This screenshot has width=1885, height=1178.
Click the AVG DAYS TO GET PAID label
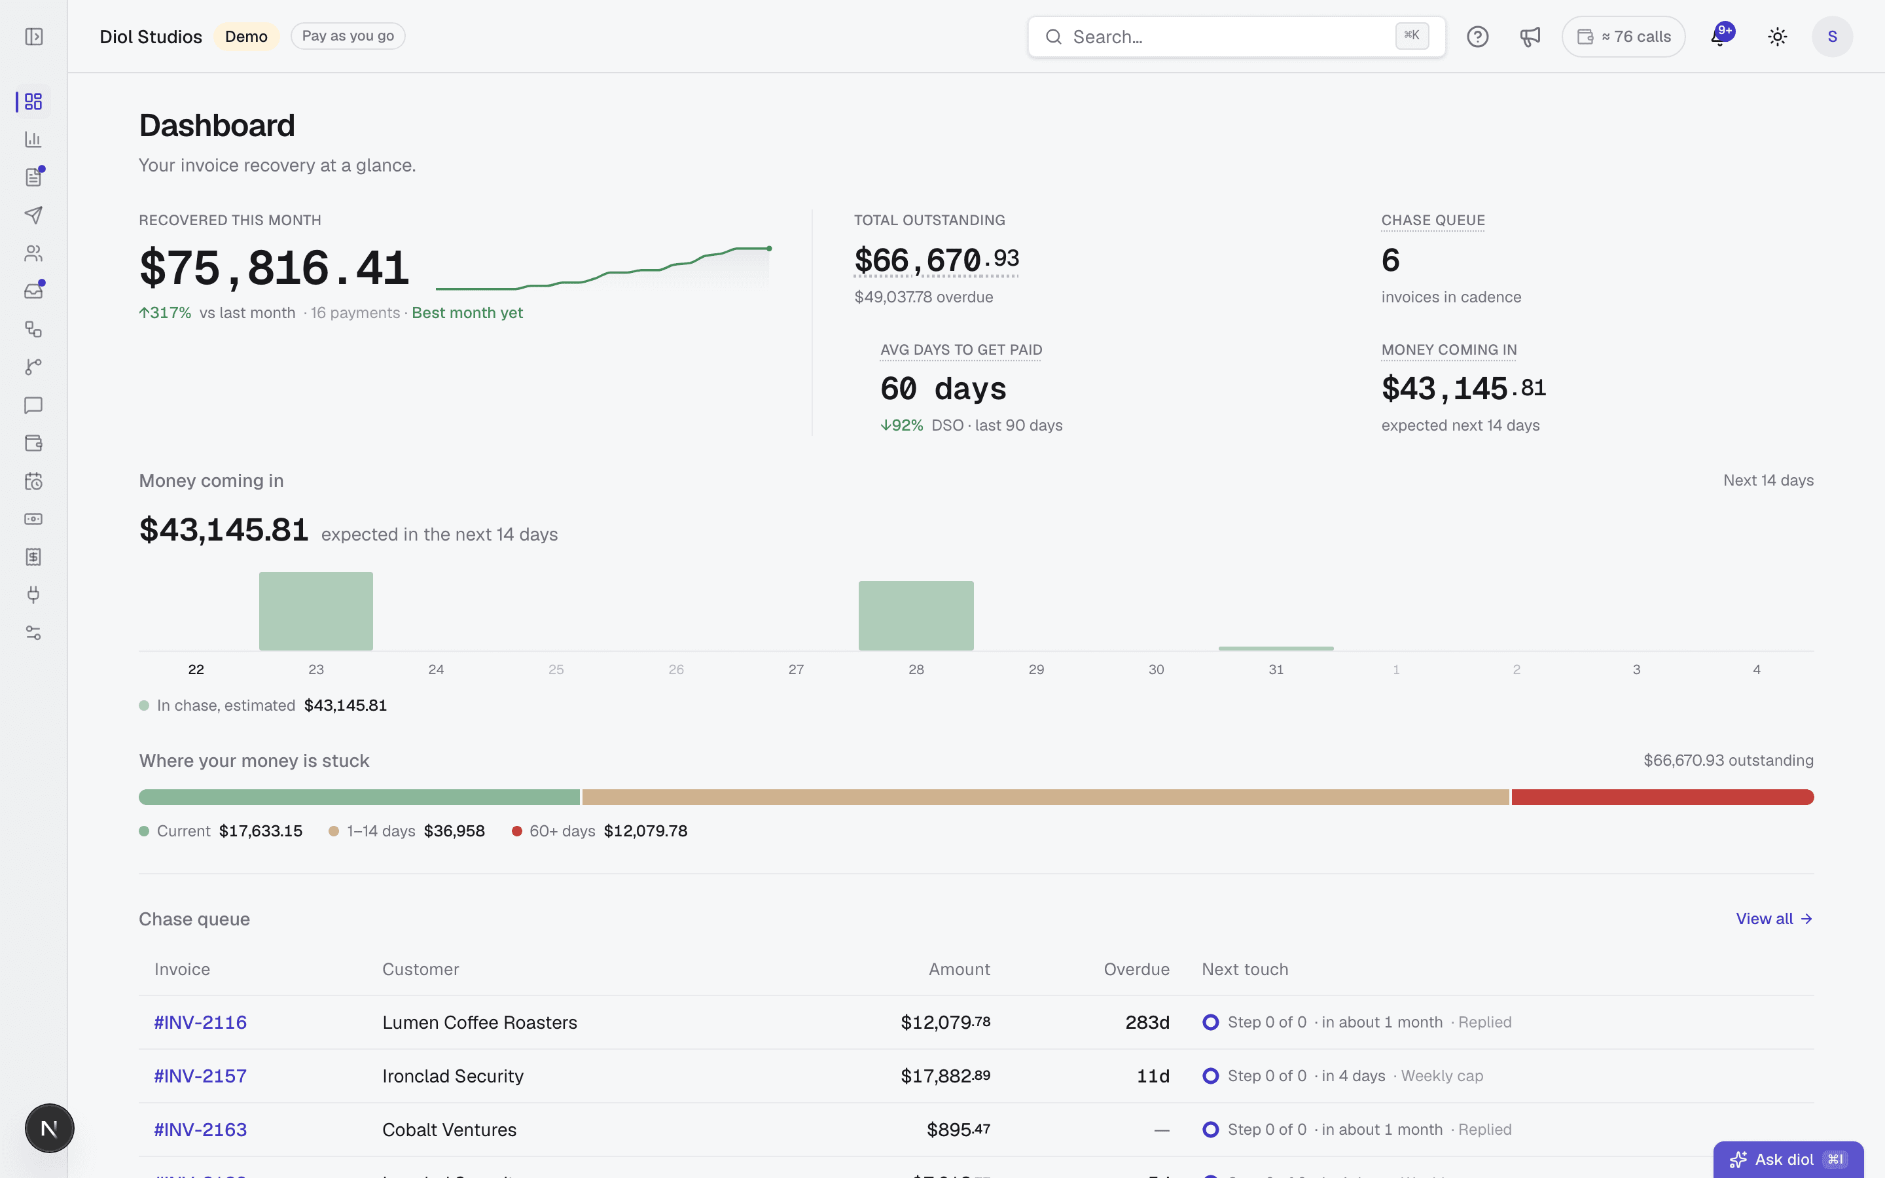point(961,350)
